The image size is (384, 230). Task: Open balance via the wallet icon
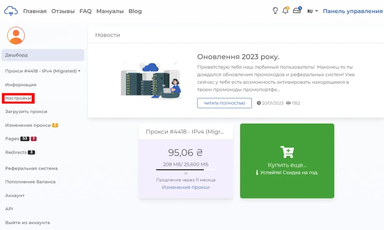pos(297,11)
